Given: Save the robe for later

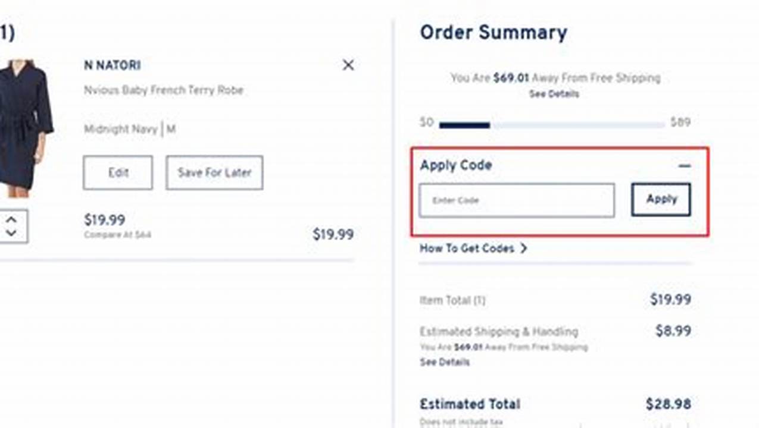Looking at the screenshot, I should [214, 172].
